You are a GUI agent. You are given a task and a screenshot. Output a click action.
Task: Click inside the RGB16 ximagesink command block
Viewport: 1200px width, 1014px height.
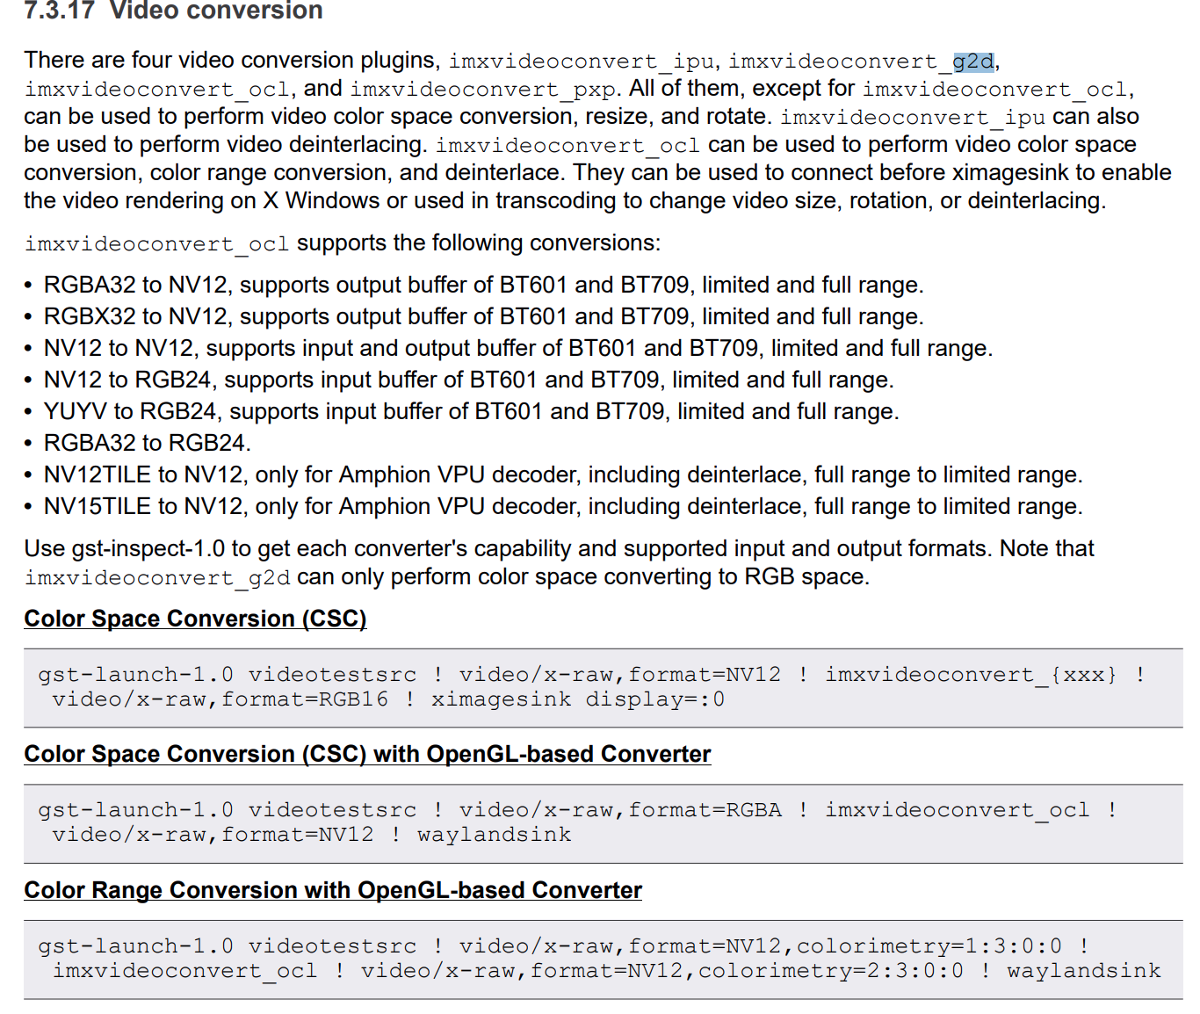point(603,687)
